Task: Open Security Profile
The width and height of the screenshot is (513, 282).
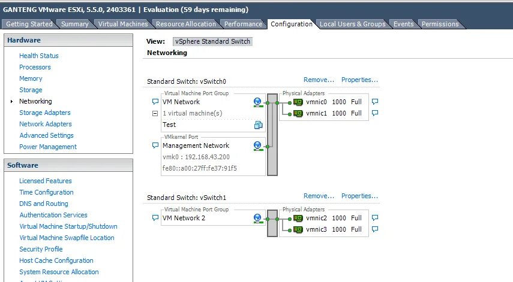Action: click(41, 249)
